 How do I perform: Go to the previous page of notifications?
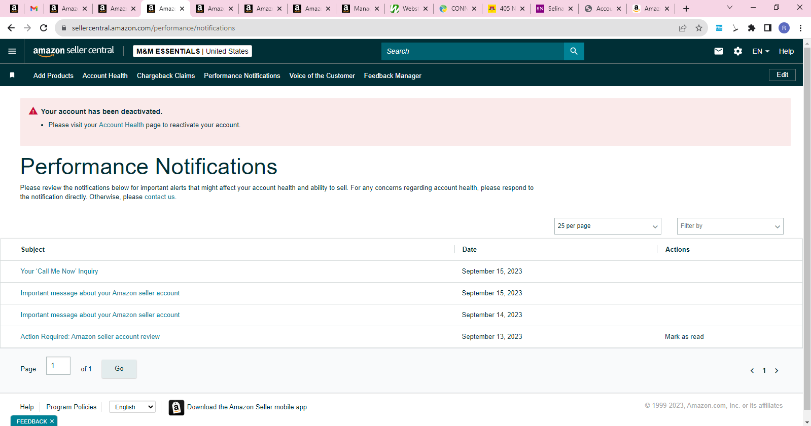click(x=752, y=371)
